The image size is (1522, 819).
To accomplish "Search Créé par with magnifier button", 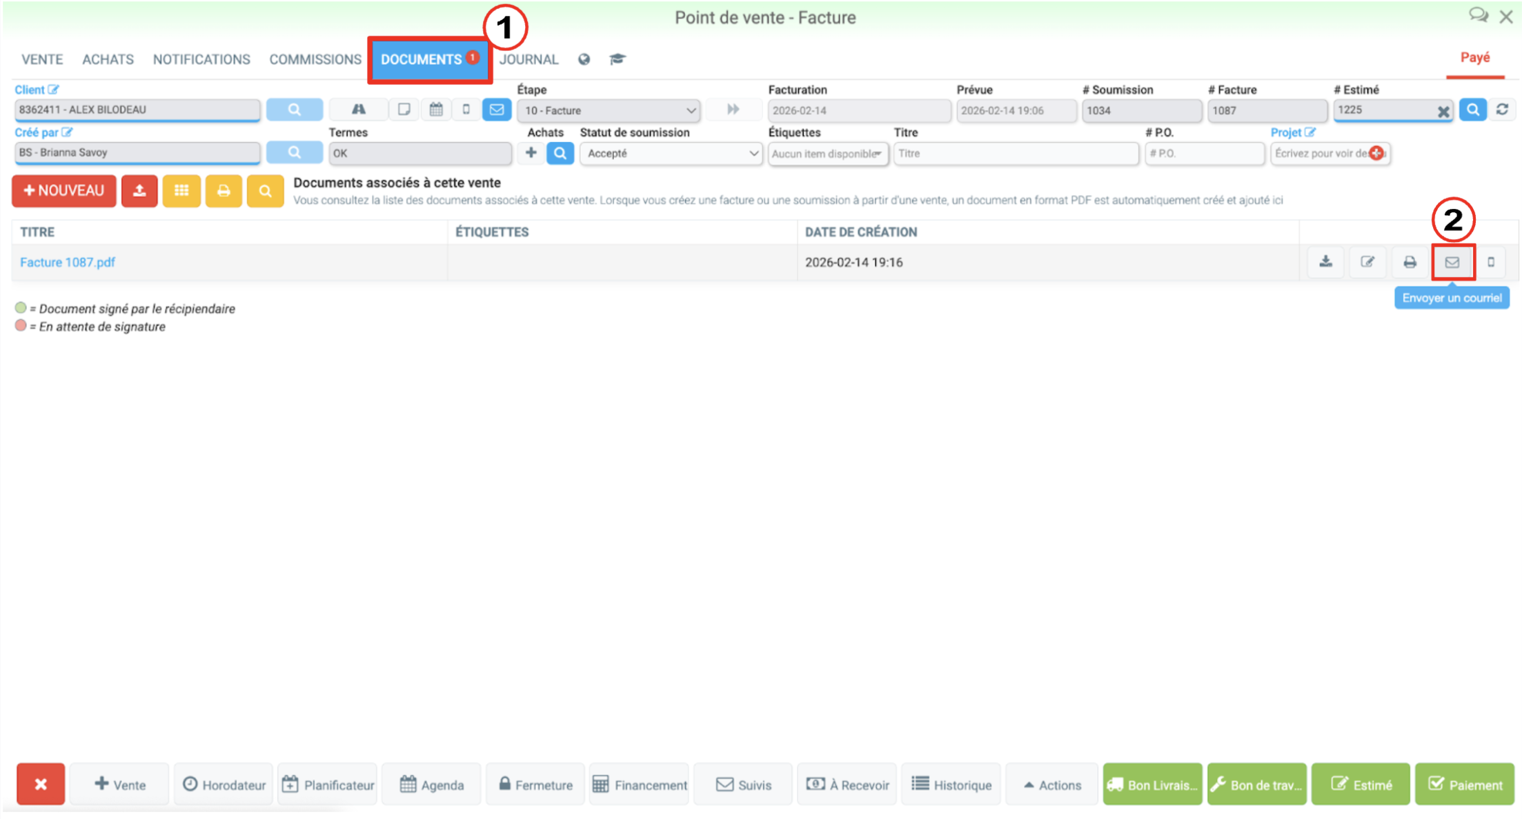I will (x=295, y=152).
